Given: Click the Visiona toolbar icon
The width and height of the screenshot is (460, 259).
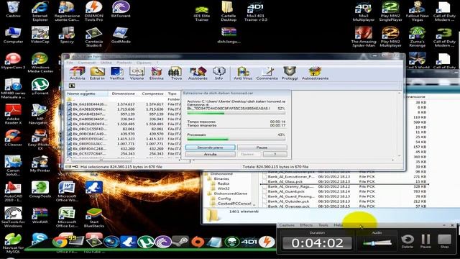Looking at the screenshot, I should click(137, 73).
